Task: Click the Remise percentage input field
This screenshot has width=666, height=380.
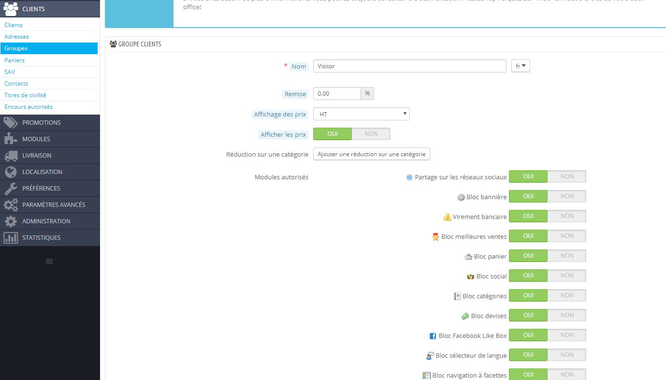Action: (337, 94)
